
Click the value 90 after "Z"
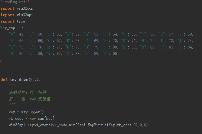115,54
